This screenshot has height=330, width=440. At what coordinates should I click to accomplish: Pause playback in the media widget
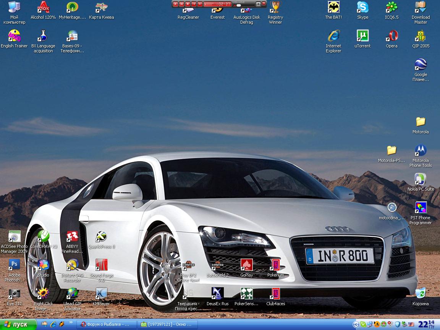click(182, 4)
